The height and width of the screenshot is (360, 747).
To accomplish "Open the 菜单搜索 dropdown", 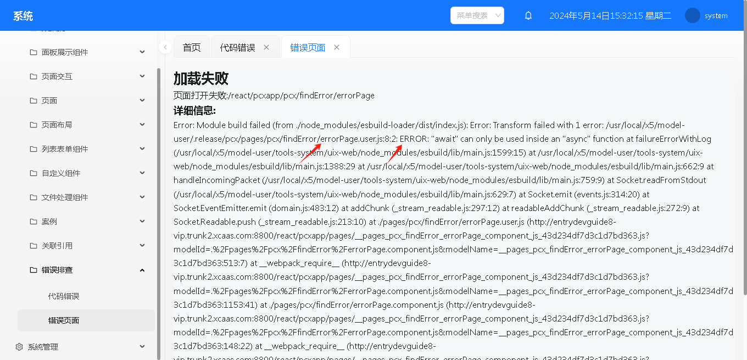I will click(x=477, y=15).
